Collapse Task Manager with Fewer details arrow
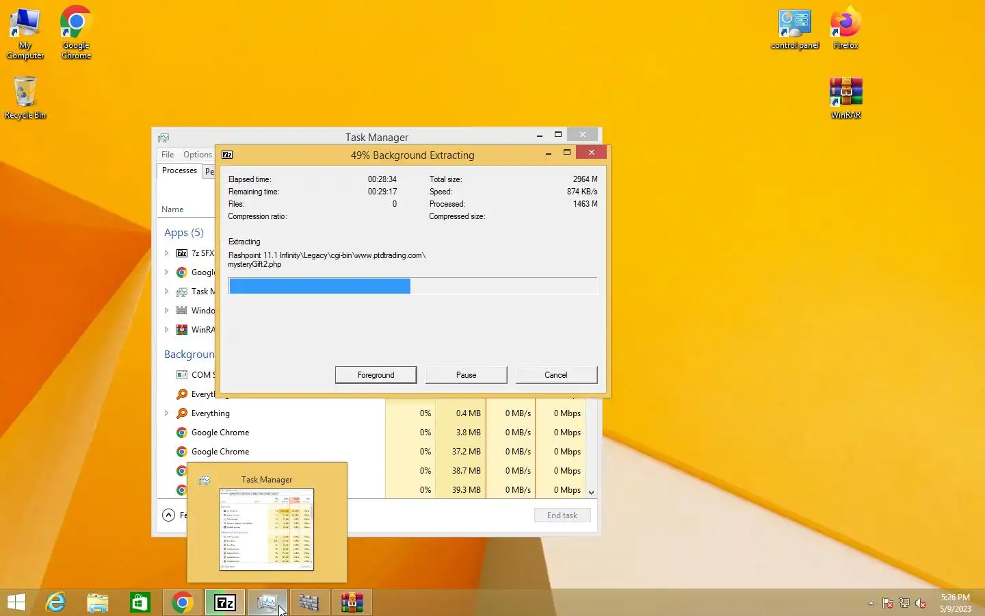This screenshot has height=616, width=985. coord(168,515)
